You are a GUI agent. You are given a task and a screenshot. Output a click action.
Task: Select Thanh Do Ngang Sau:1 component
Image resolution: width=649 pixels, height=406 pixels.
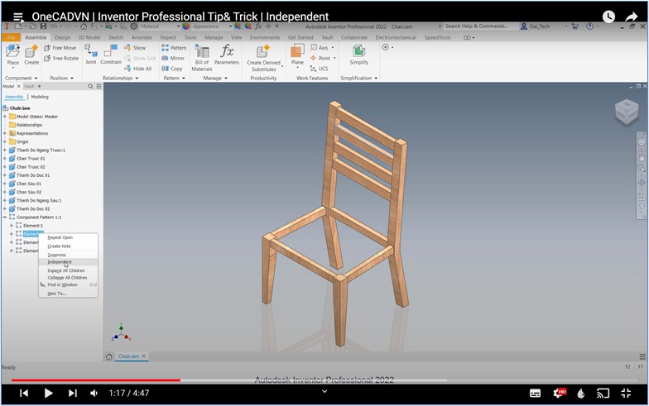tap(39, 200)
